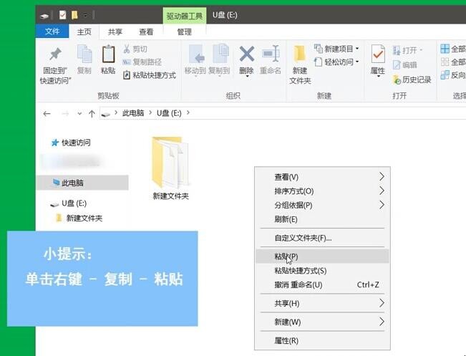466x356 pixels.
Task: Click the back navigation arrow
Action: (x=47, y=113)
